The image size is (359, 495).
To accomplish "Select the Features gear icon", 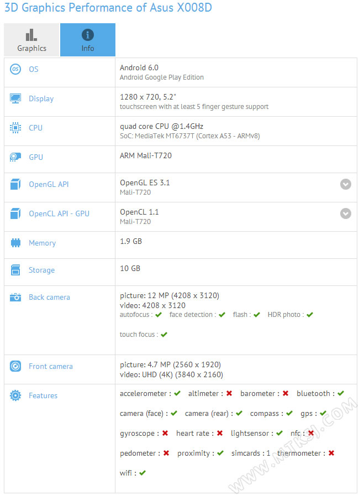I will [x=15, y=395].
